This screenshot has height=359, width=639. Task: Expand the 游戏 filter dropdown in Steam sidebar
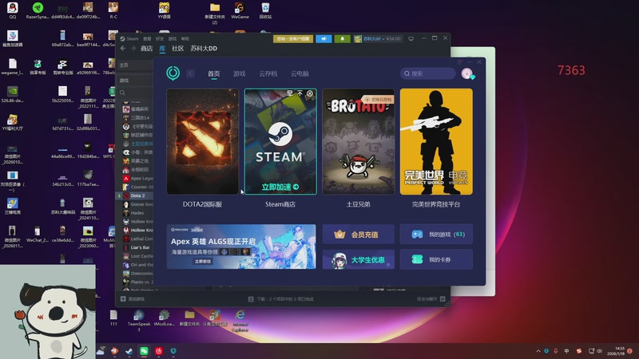136,81
